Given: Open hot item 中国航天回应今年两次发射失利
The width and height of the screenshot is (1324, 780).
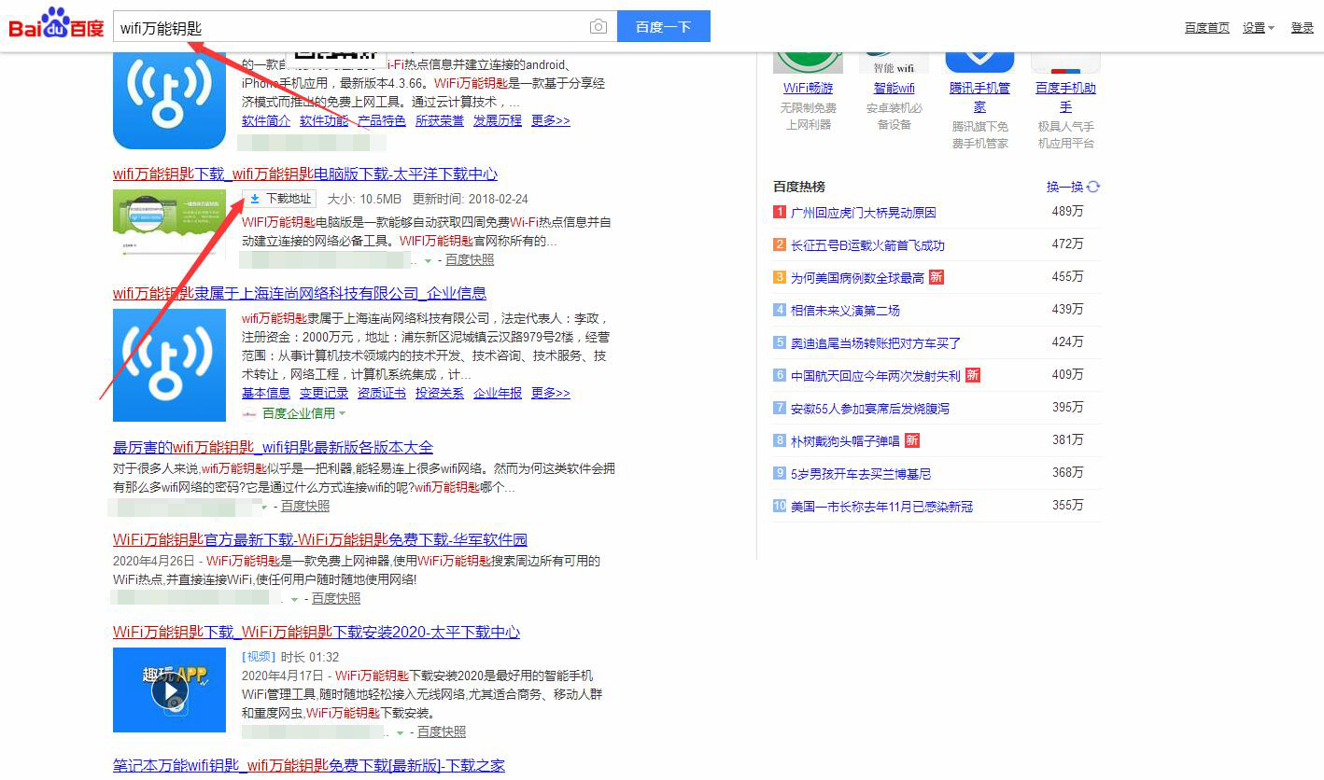Looking at the screenshot, I should click(x=875, y=376).
